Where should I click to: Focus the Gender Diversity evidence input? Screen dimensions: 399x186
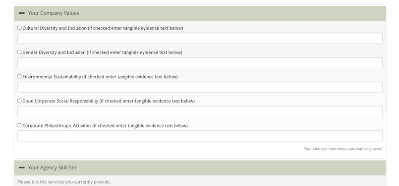coord(200,63)
